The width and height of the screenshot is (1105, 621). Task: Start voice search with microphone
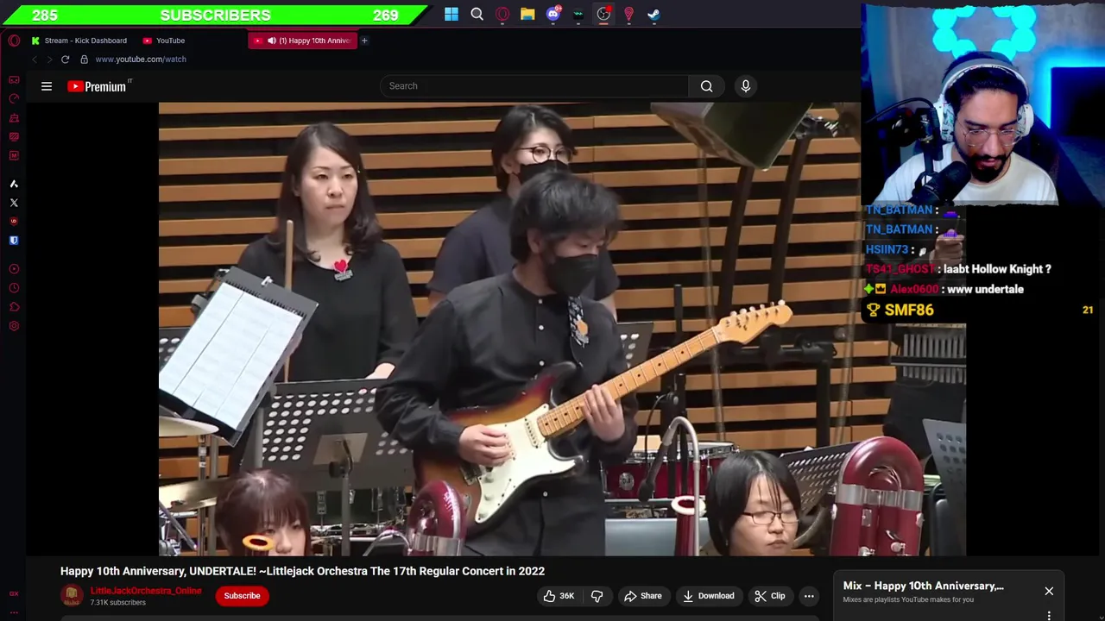coord(746,86)
